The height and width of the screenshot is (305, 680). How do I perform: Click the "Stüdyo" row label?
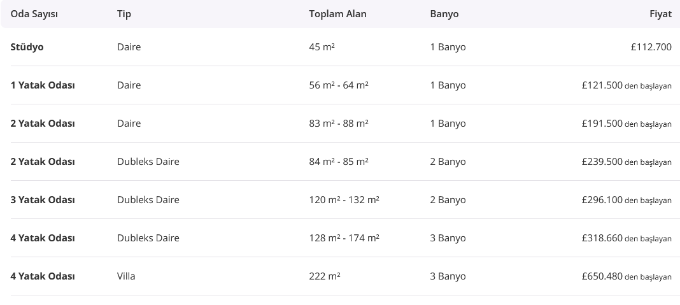pyautogui.click(x=27, y=47)
